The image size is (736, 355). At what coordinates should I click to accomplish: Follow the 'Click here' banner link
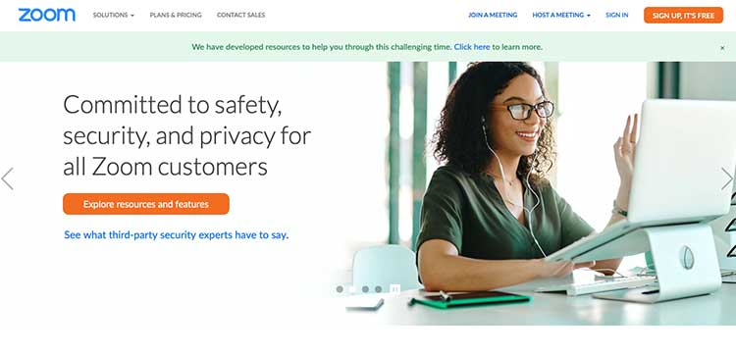click(472, 47)
